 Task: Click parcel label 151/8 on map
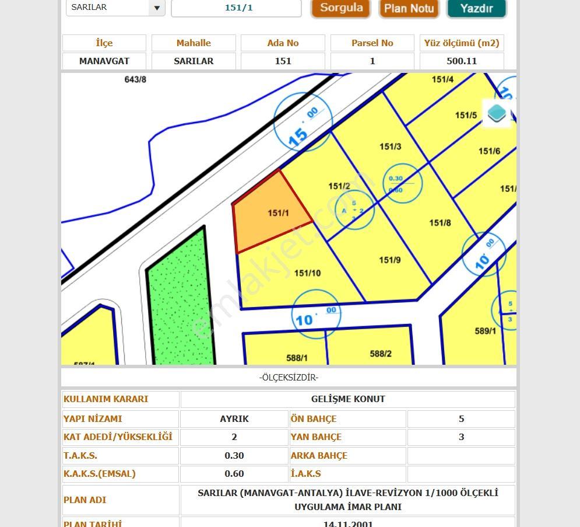coord(440,223)
